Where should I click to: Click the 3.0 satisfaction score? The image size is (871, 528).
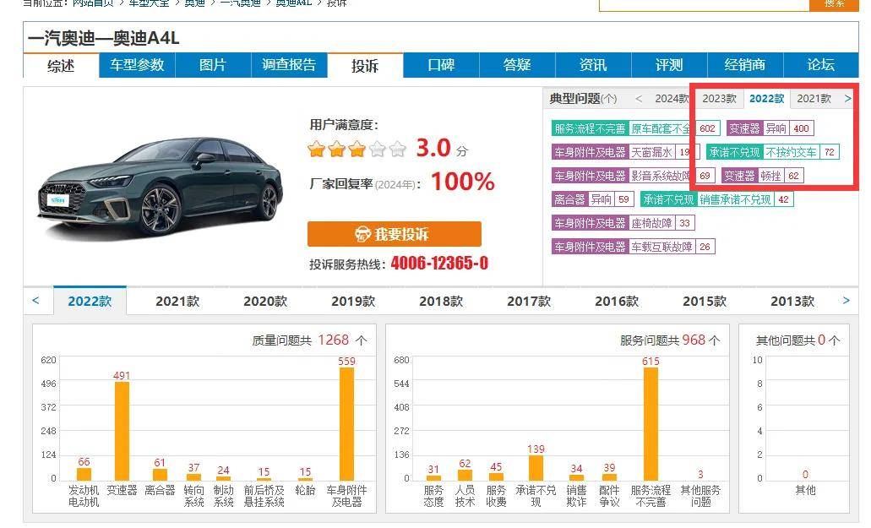(x=433, y=148)
